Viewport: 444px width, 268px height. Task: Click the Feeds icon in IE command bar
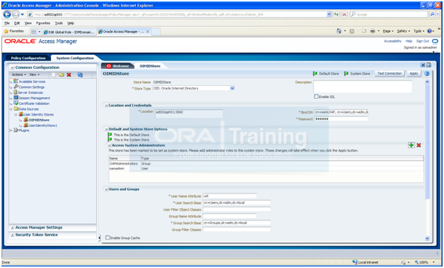point(352,31)
